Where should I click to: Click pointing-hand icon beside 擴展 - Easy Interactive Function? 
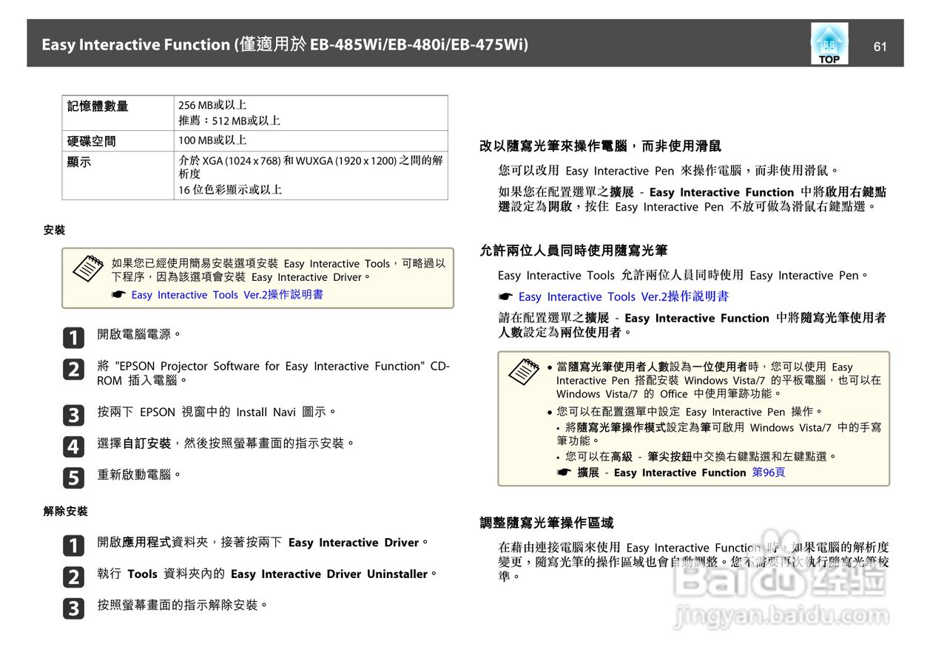564,472
